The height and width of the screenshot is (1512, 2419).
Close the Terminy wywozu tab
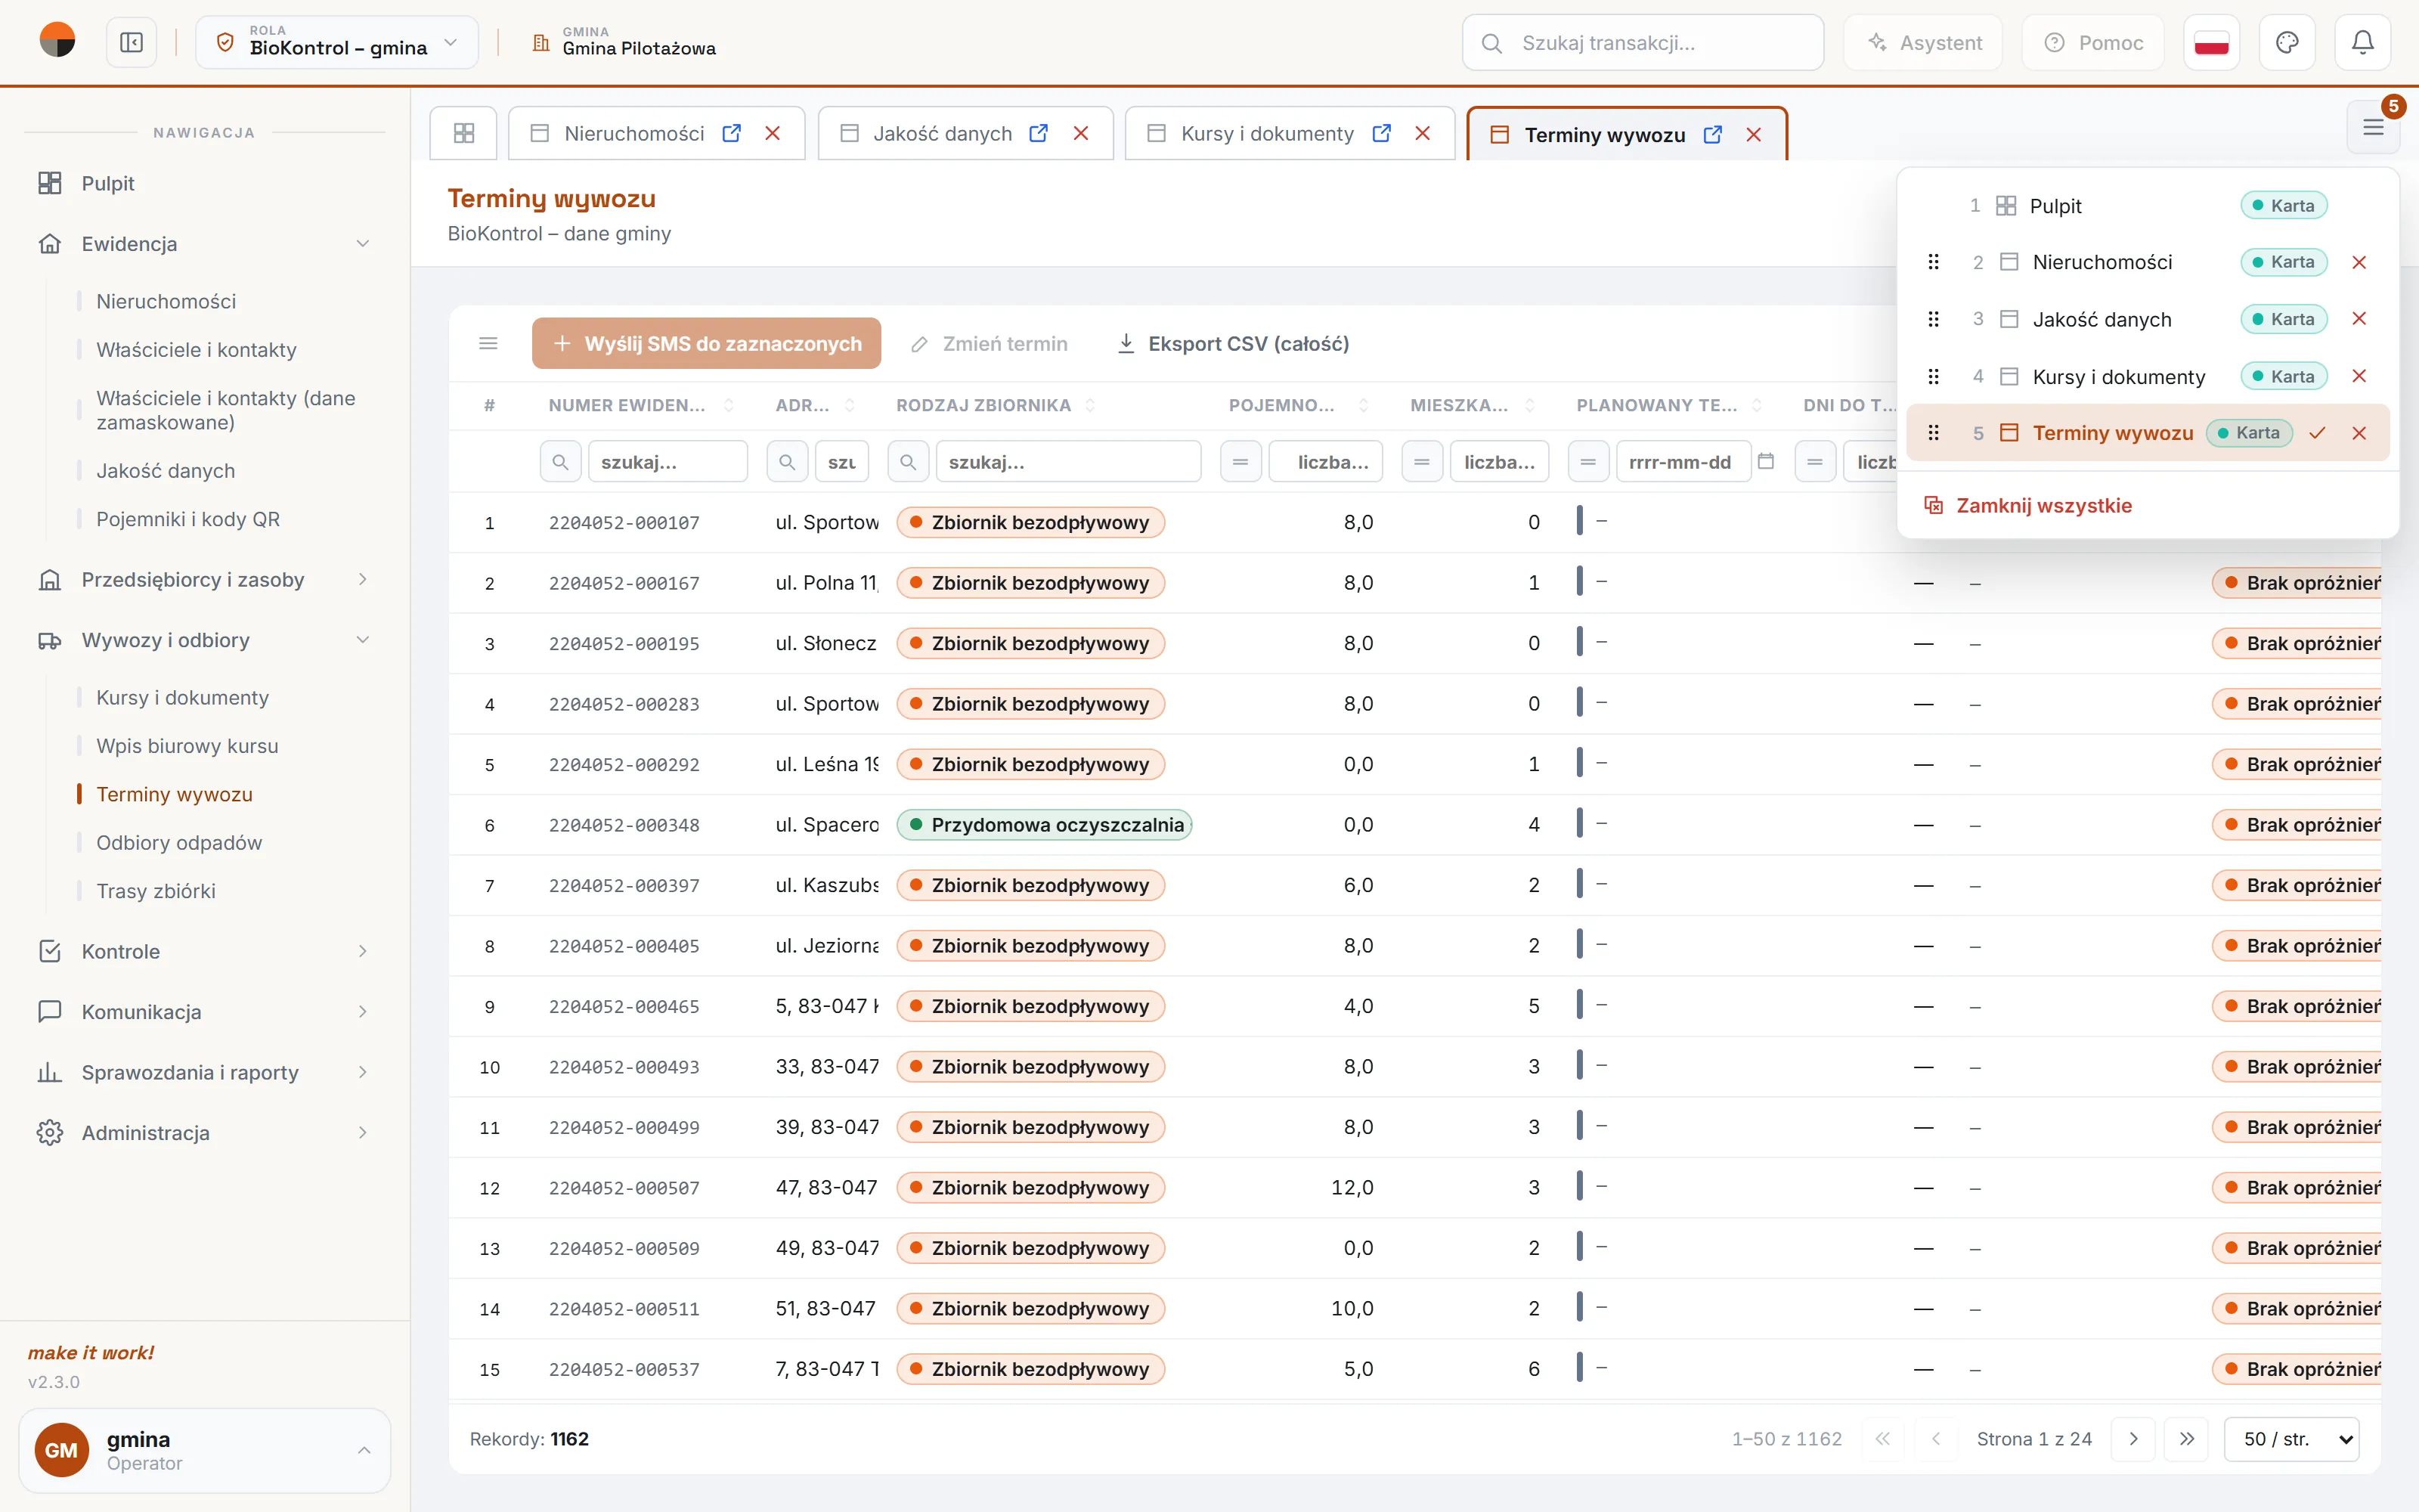click(1753, 135)
